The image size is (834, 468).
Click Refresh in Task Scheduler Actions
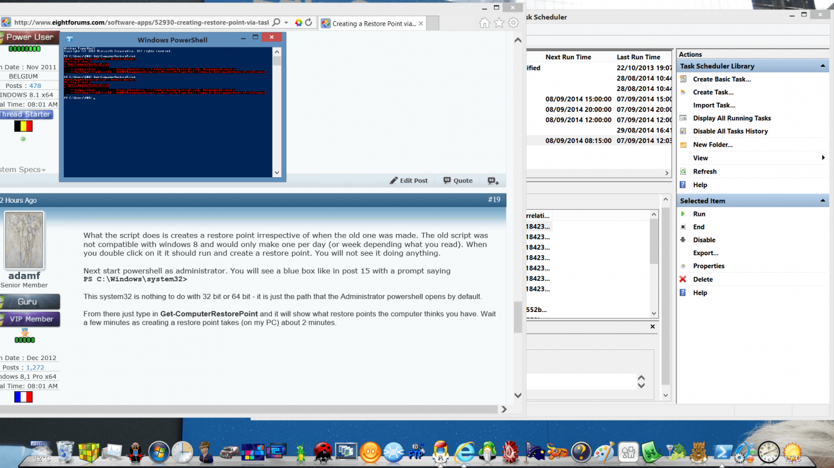[x=705, y=172]
